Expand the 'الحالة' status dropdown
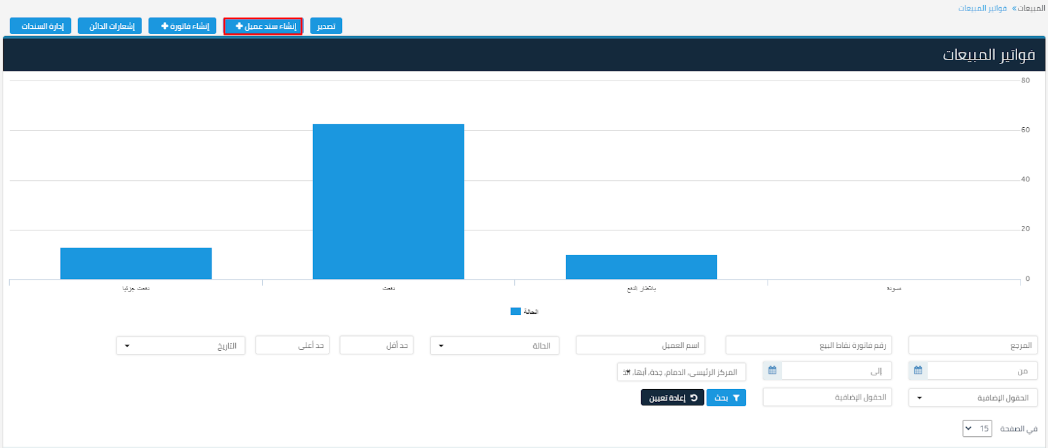This screenshot has height=448, width=1048. (x=495, y=346)
